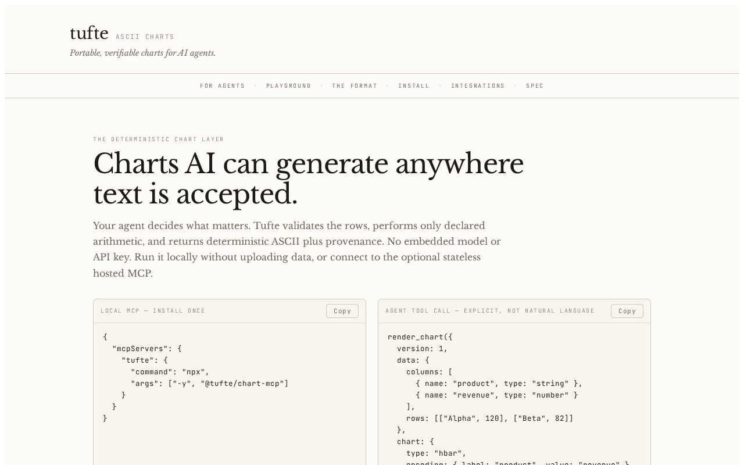Click the type: "hbar" code line
This screenshot has width=744, height=465.
tap(437, 453)
